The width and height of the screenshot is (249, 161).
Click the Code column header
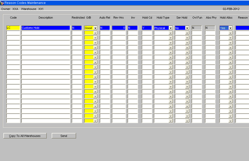13,18
